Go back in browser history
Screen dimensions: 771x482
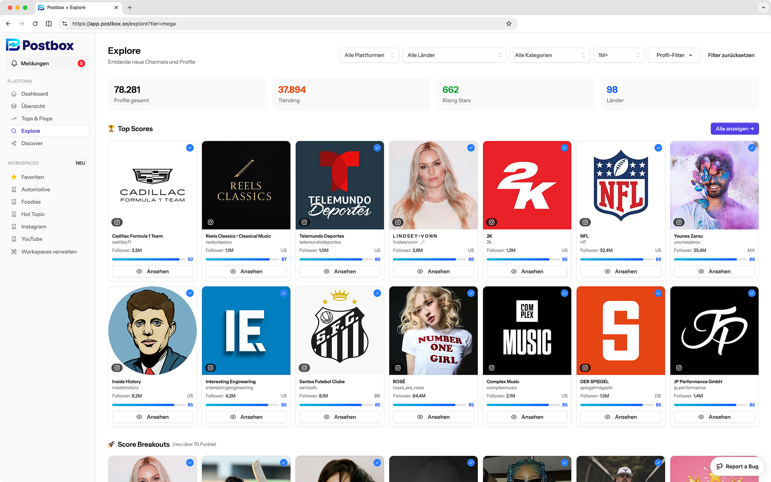[x=8, y=24]
